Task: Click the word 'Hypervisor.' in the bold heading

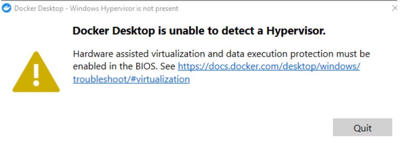Action: click(296, 31)
